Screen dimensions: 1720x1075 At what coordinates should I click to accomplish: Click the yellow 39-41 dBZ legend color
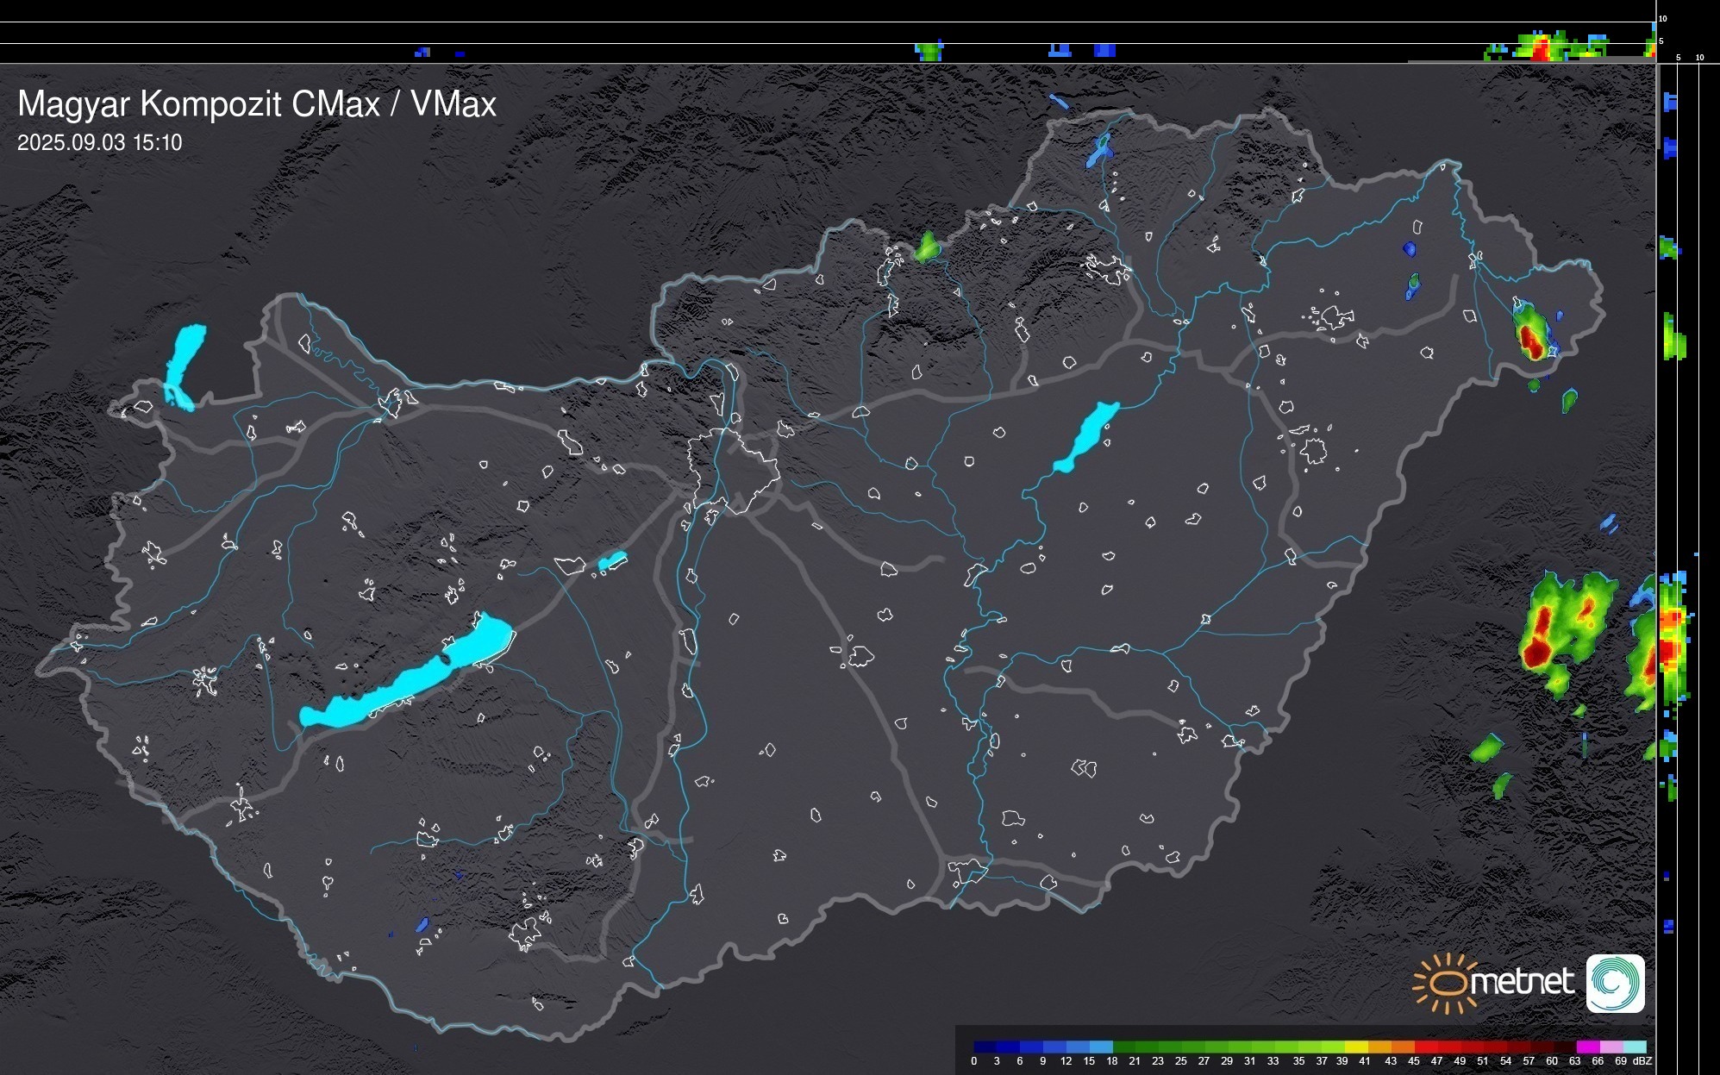pos(1355,1047)
